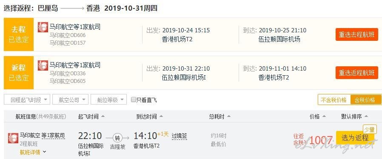The image size is (382, 159).
Task: Open the 航空公司 filter dropdown
Action: pos(70,99)
